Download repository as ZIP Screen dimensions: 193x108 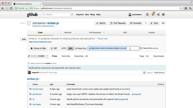pyautogui.click(x=54, y=48)
